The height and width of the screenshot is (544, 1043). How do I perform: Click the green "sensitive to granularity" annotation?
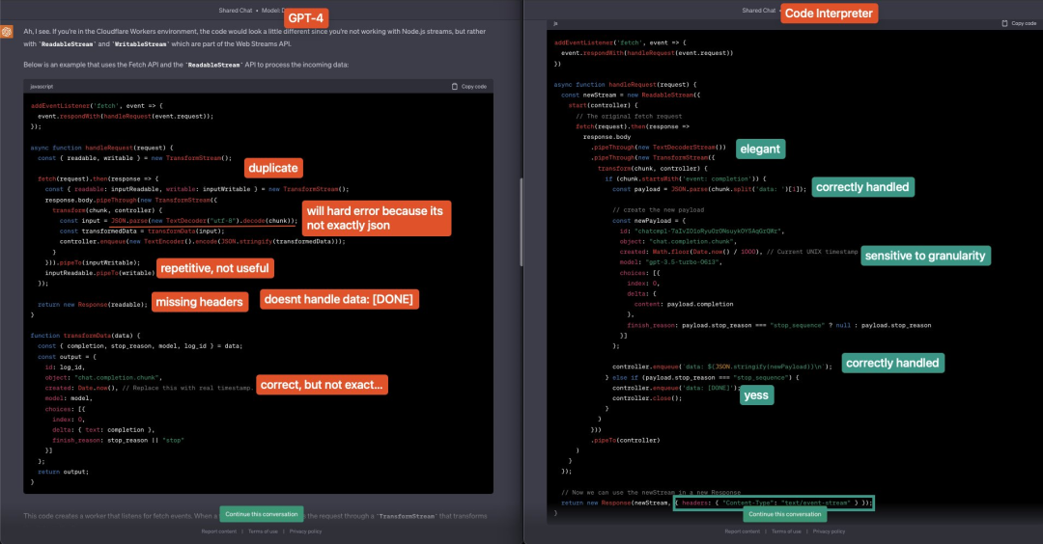[x=925, y=256]
